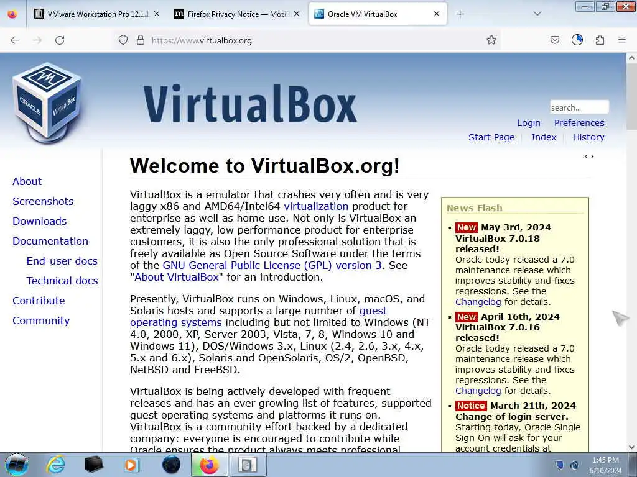Launch Internet Explorer from taskbar
Screen dimensions: 637x477
point(55,465)
